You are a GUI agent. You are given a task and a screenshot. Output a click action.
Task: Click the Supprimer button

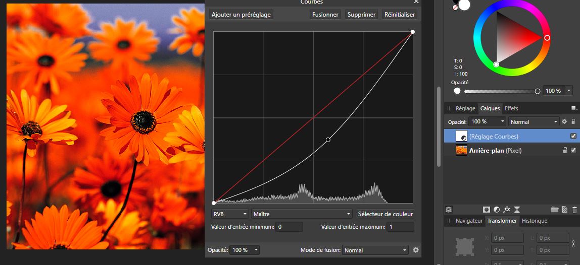click(361, 15)
